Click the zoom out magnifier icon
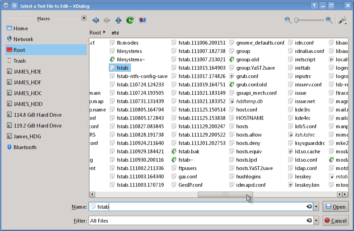Image resolution: width=354 pixels, height=231 pixels. pos(288,20)
